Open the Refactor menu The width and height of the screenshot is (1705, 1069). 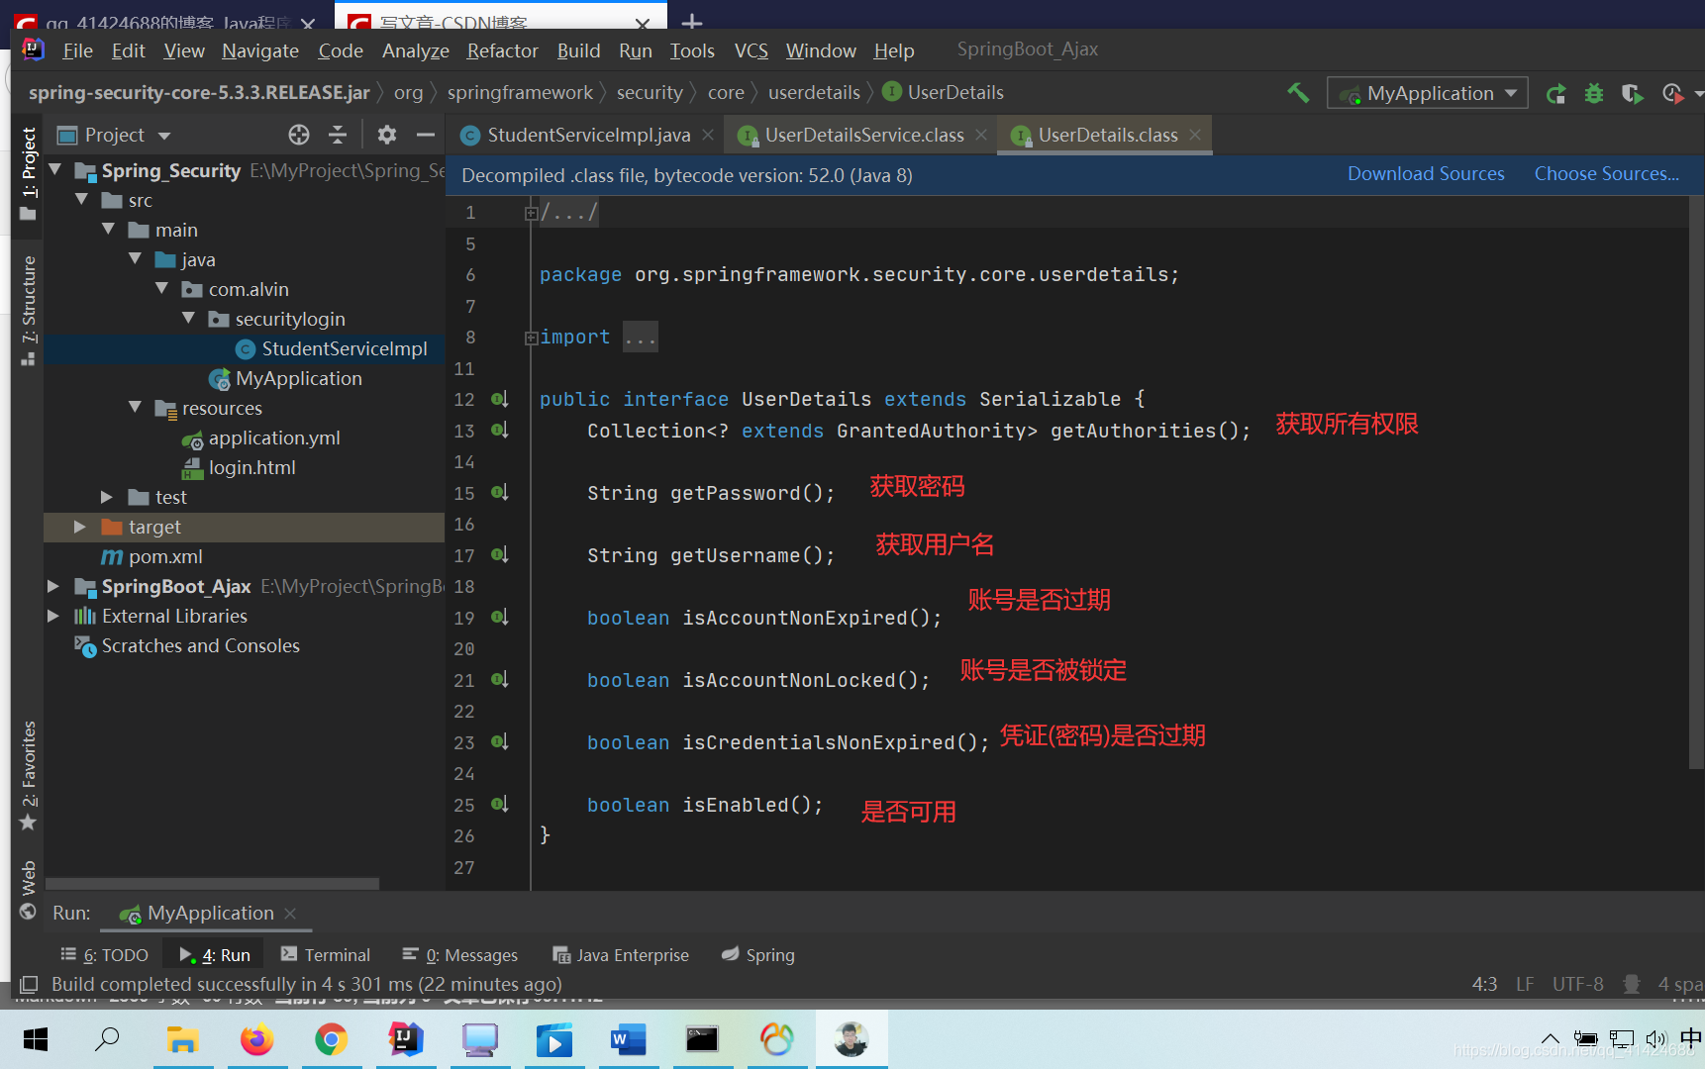tap(502, 50)
